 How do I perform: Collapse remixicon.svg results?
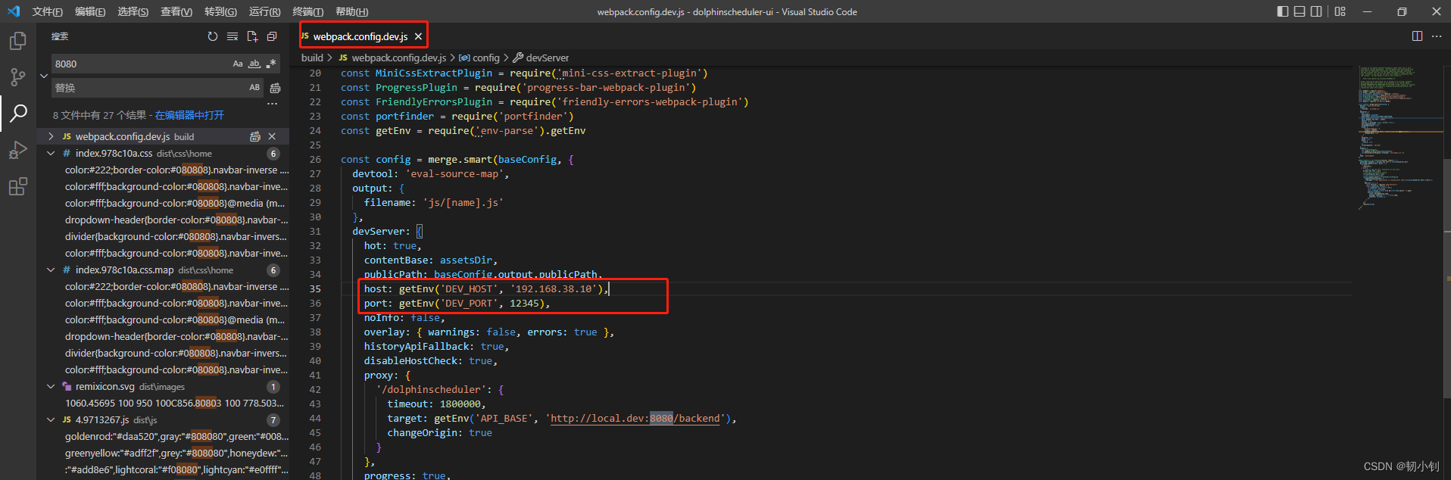tap(51, 387)
